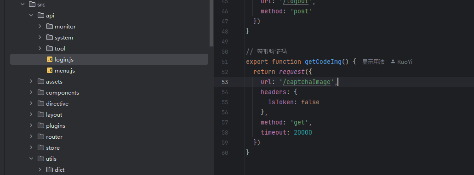Click the request call on line 52
Viewport: 474px width, 175px height.
coord(292,72)
